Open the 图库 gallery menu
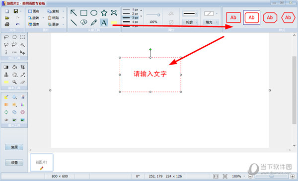The height and width of the screenshot is (181, 298). [34, 24]
